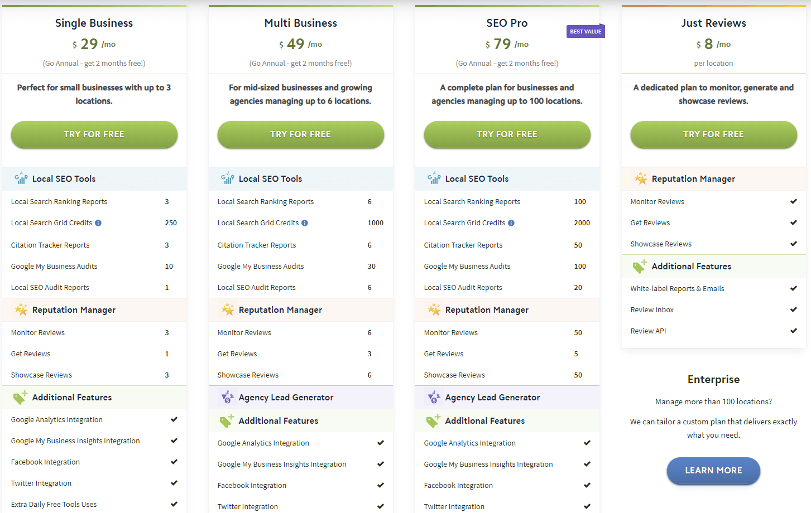
Task: Click the purple Best Value badge
Action: click(x=586, y=32)
